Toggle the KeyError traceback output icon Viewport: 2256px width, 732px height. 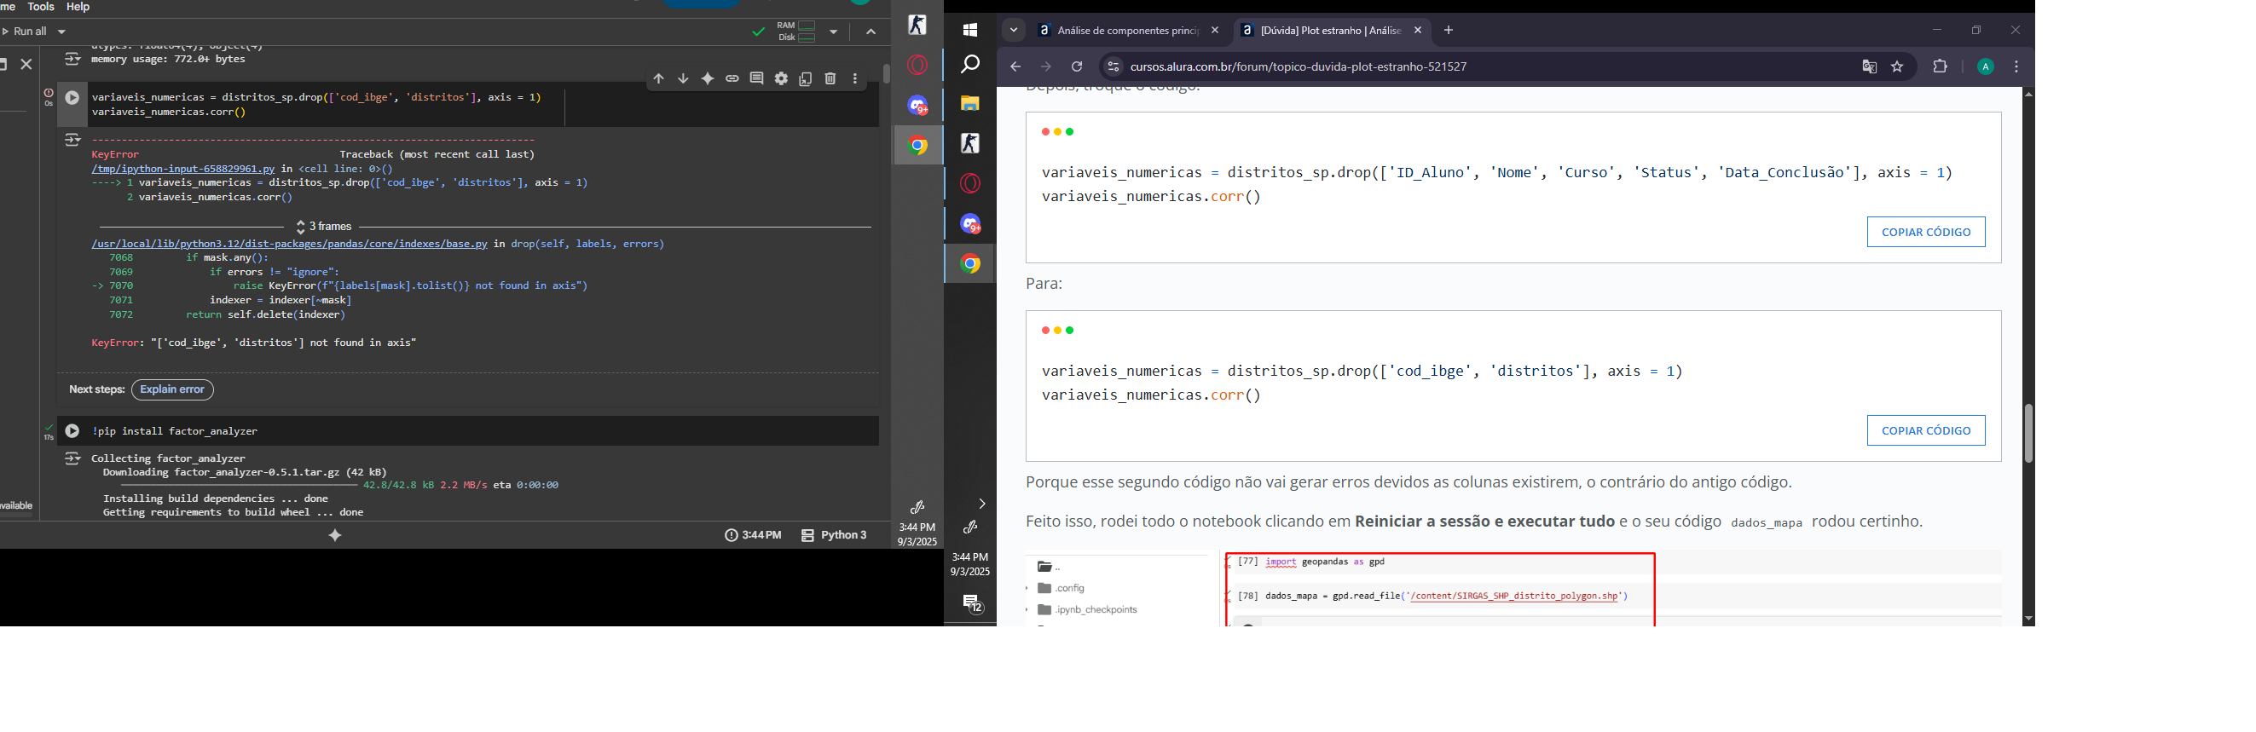pyautogui.click(x=72, y=140)
